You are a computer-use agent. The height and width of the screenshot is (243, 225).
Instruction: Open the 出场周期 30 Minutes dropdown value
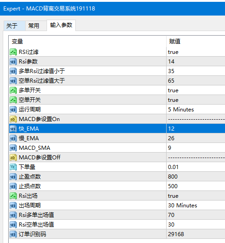pyautogui.click(x=196, y=206)
